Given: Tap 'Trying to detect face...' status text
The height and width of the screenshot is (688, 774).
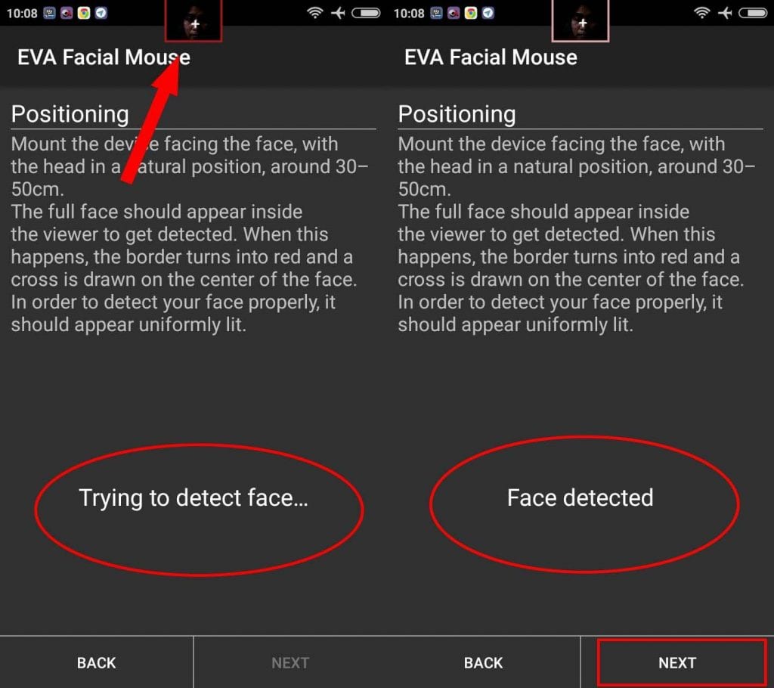Looking at the screenshot, I should [193, 497].
